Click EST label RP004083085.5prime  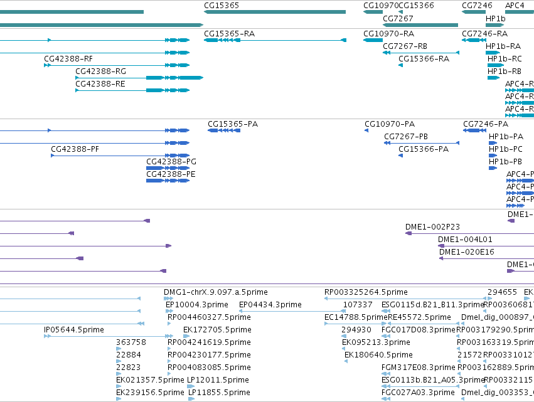(209, 368)
